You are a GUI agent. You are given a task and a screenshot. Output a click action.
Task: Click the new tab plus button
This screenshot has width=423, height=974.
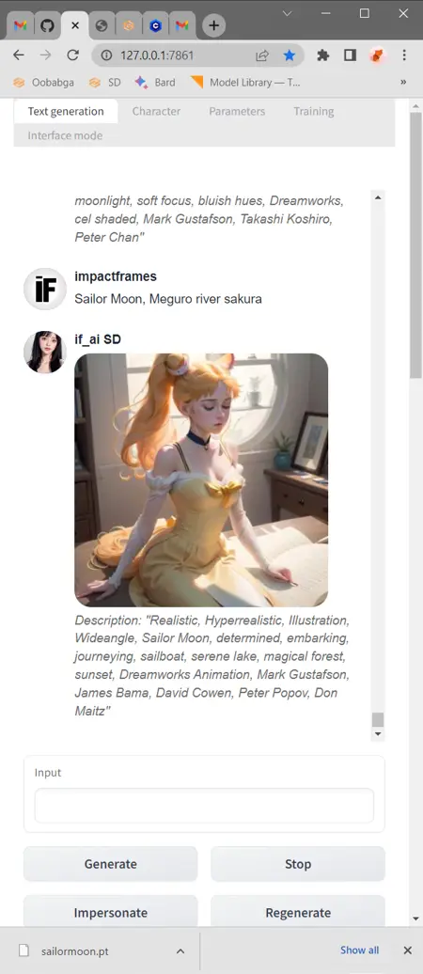[x=213, y=25]
